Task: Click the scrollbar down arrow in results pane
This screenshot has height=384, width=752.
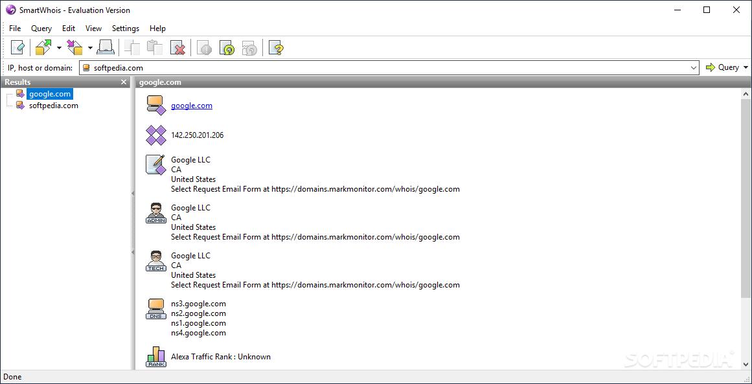Action: 746,365
